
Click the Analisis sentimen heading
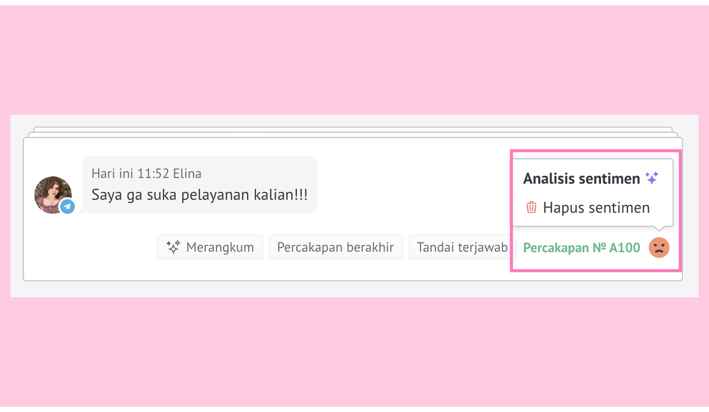point(582,178)
